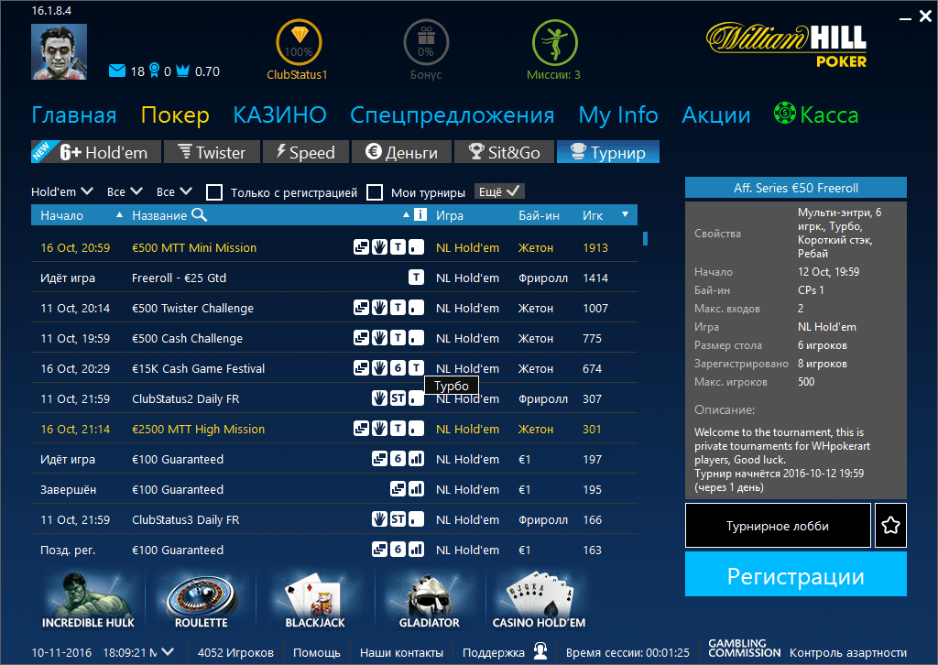938x665 pixels.
Task: Open the Акции section
Action: point(716,114)
